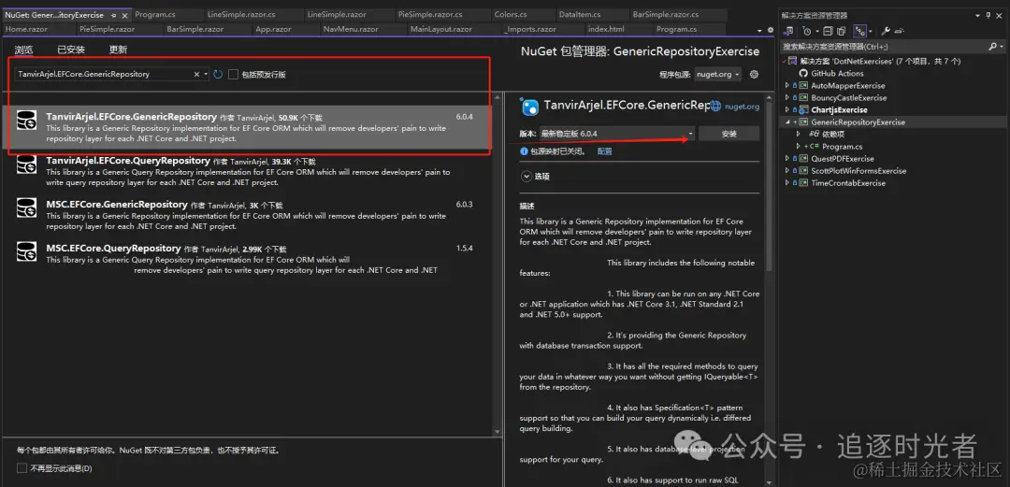Switch to the Installed tab in NuGet

click(71, 50)
